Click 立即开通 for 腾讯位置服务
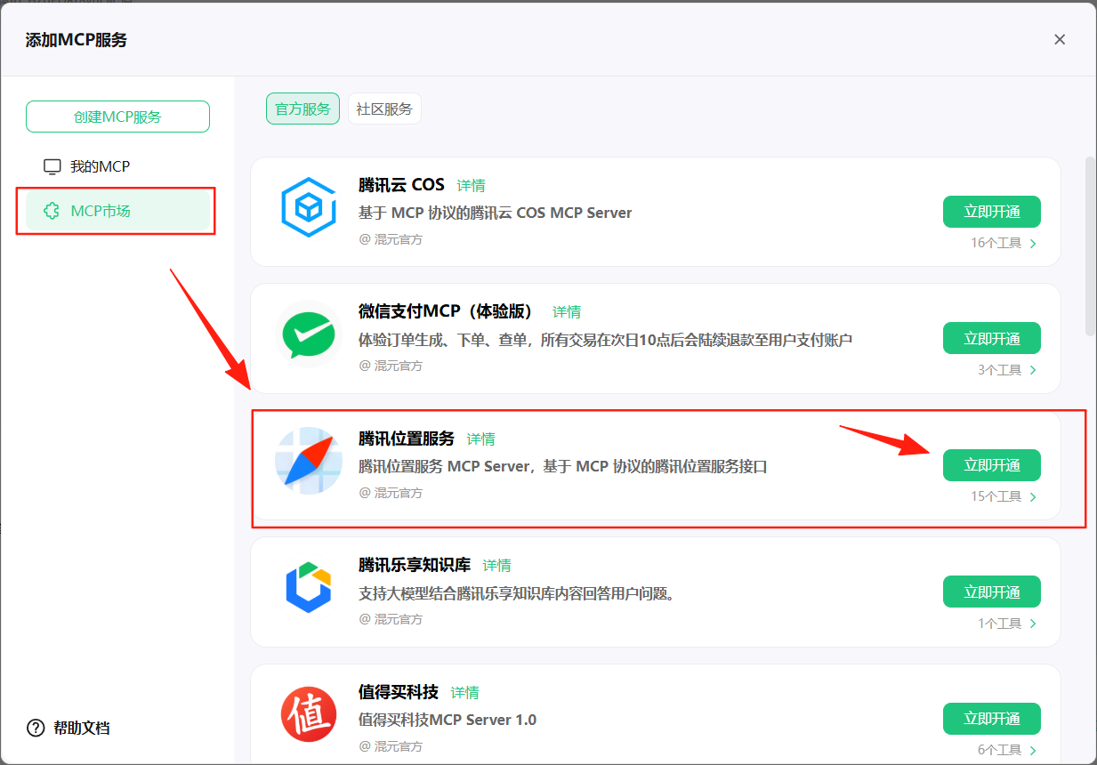 pyautogui.click(x=992, y=465)
